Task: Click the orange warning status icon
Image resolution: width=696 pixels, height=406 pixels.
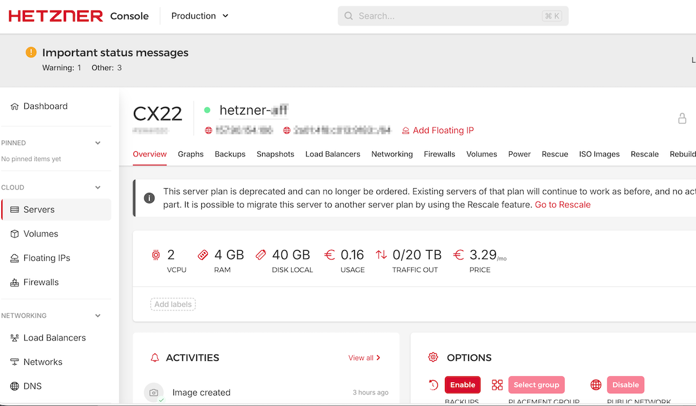Action: 31,53
